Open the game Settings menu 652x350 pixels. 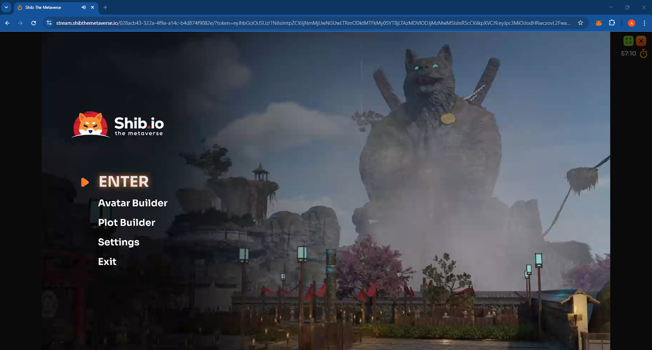pos(119,242)
